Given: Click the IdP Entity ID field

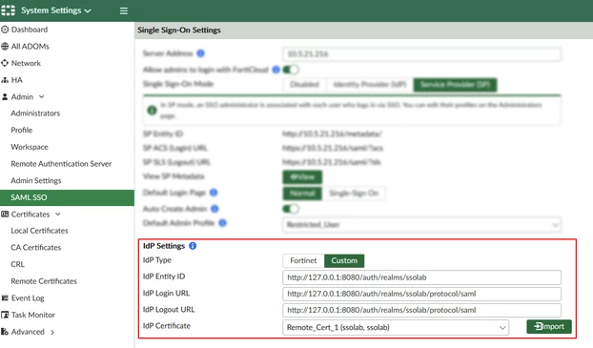Looking at the screenshot, I should 421,277.
